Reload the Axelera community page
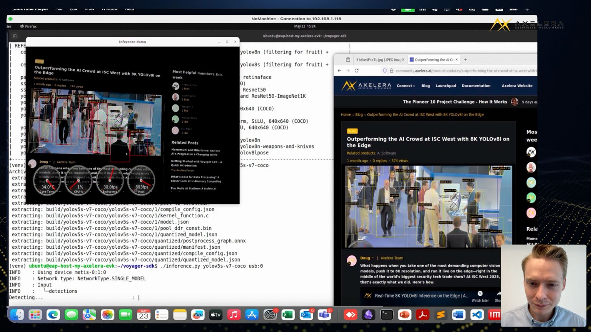The image size is (591, 332). [x=356, y=71]
